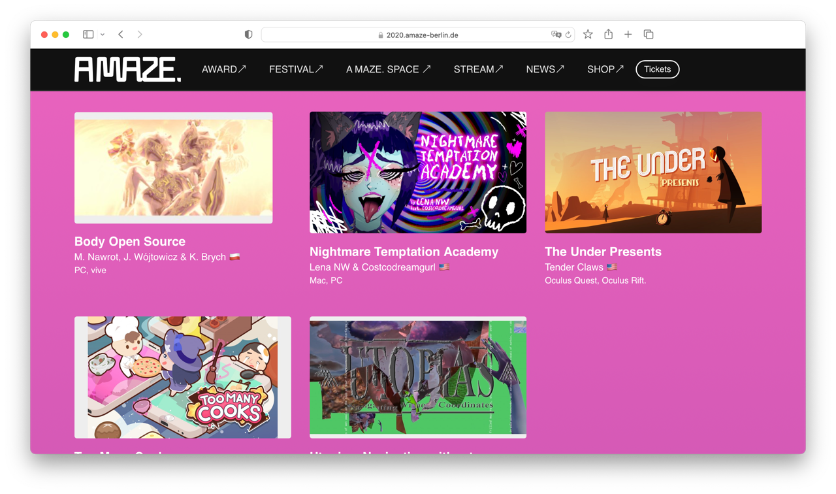Screen dimensions: 836x494
Task: Click the text Lena NW & Costcodreamgurl
Action: [372, 267]
